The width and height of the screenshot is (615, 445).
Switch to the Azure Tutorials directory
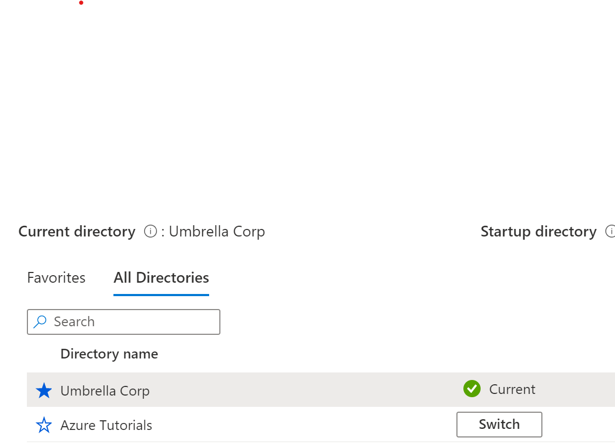click(x=499, y=424)
